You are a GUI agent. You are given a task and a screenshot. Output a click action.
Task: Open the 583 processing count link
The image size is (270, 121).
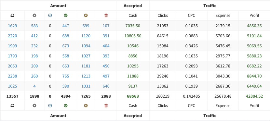pyautogui.click(x=34, y=26)
